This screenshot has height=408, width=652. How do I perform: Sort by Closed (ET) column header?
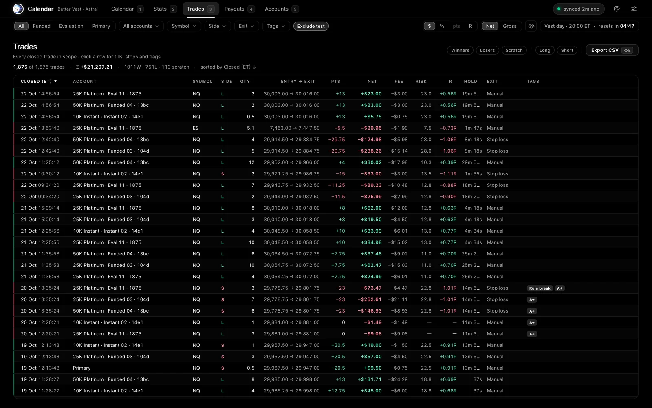(39, 82)
